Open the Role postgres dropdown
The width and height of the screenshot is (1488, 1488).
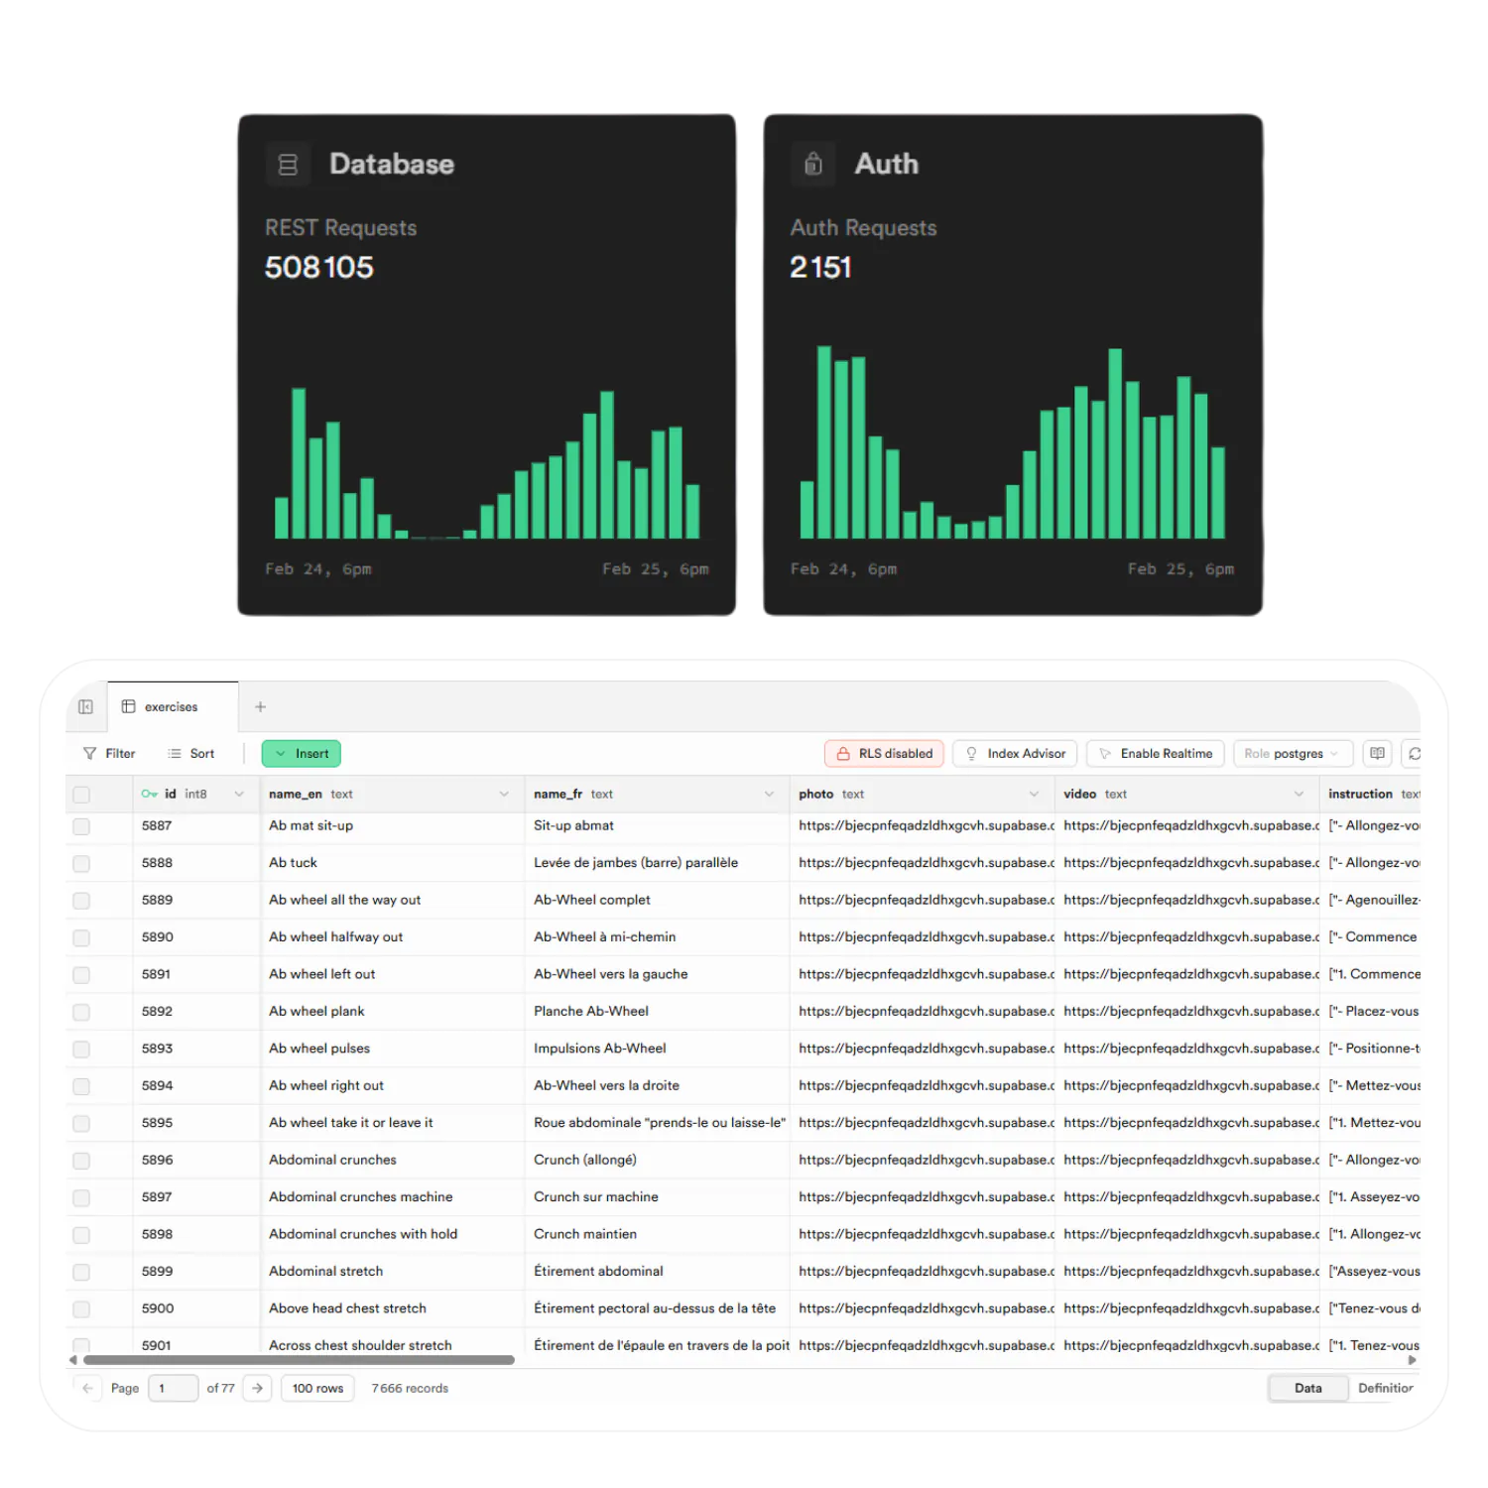(x=1293, y=753)
